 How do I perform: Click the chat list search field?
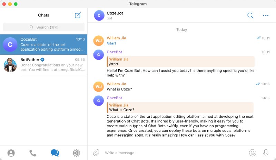(x=44, y=27)
